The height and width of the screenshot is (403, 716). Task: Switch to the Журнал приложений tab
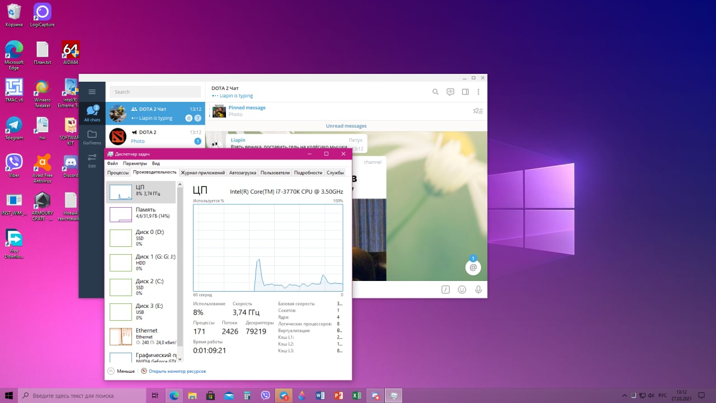(202, 173)
